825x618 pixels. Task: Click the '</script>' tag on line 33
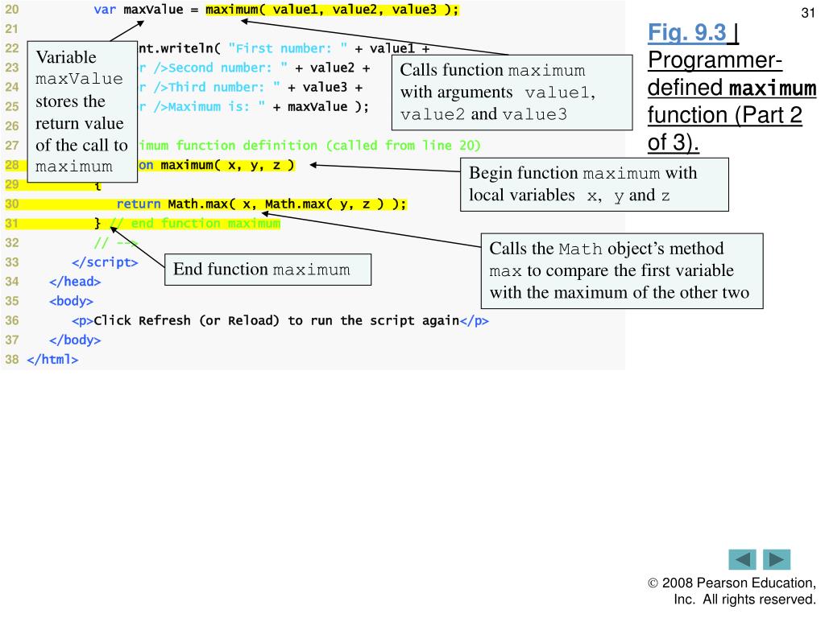105,262
